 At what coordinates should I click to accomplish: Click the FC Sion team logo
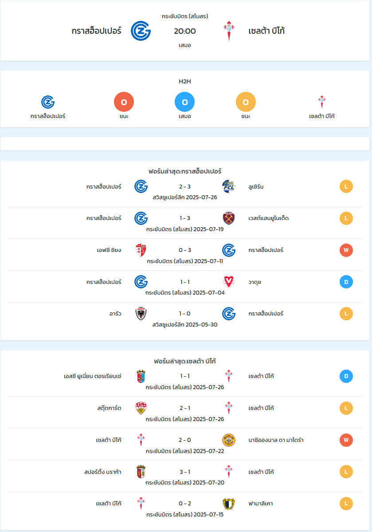coord(141,250)
